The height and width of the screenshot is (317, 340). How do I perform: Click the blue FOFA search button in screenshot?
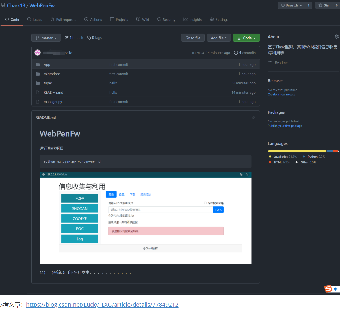pos(218,210)
